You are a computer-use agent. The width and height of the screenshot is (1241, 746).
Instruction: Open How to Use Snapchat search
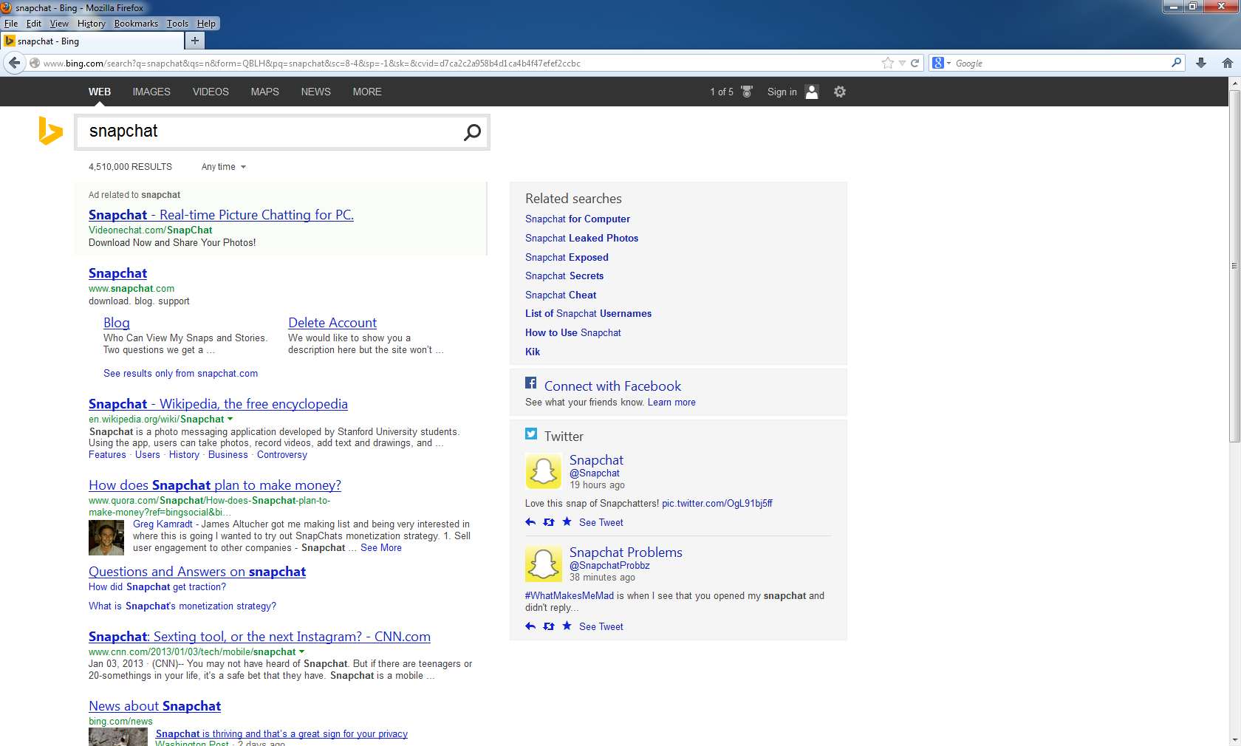coord(572,332)
